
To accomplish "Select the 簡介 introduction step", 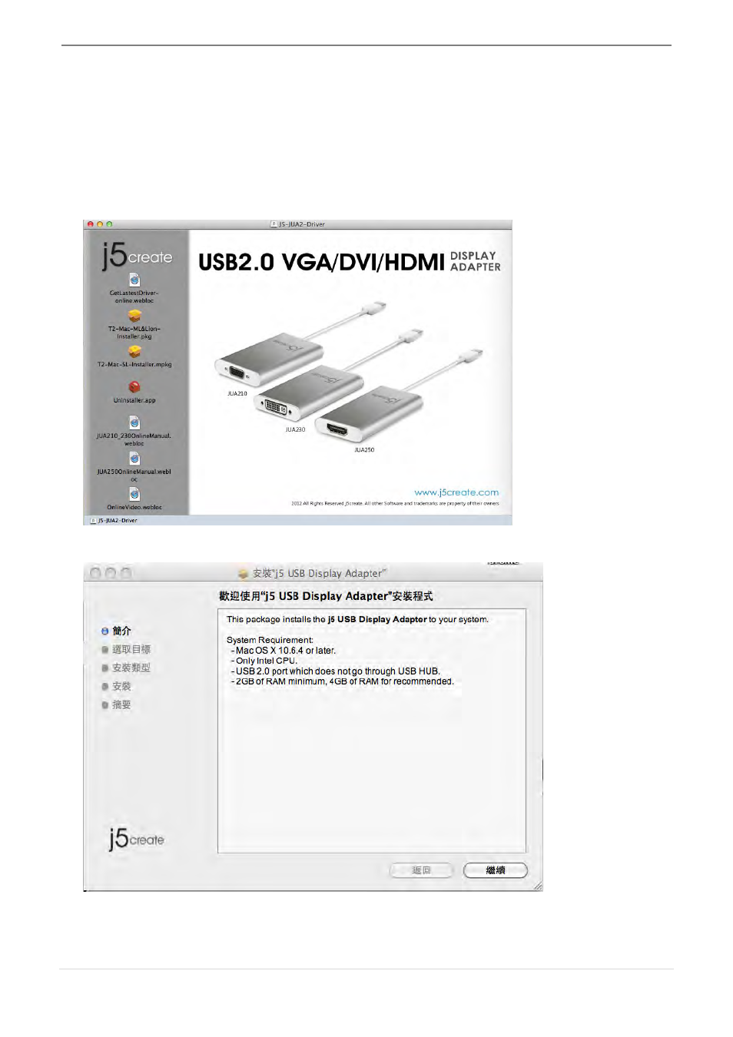I will (116, 631).
